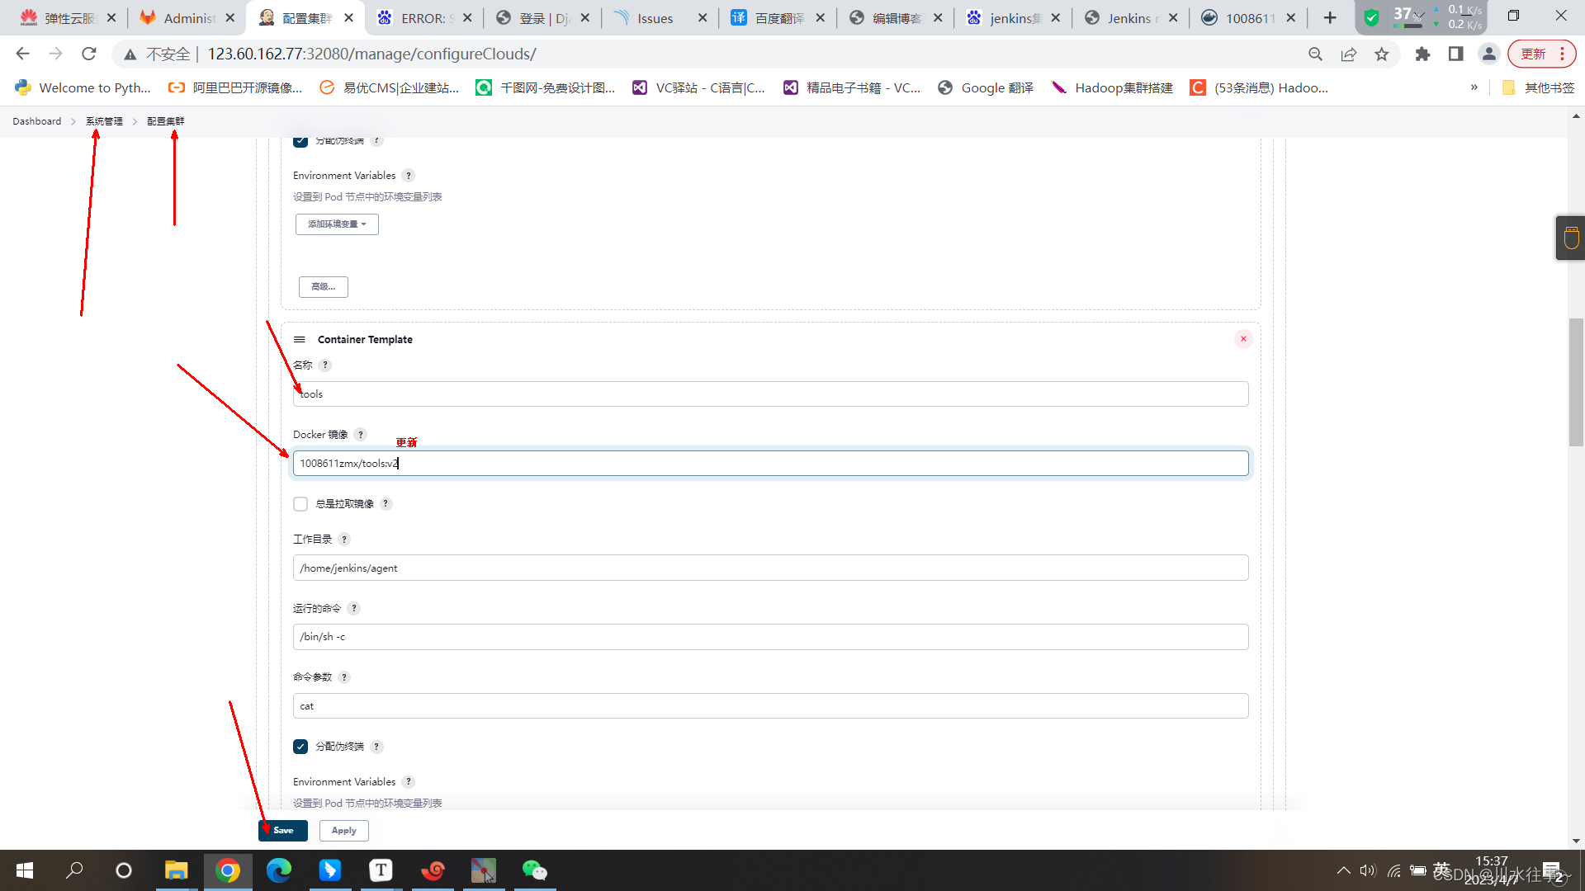
Task: Open help for 运行的命令 field
Action: (354, 609)
